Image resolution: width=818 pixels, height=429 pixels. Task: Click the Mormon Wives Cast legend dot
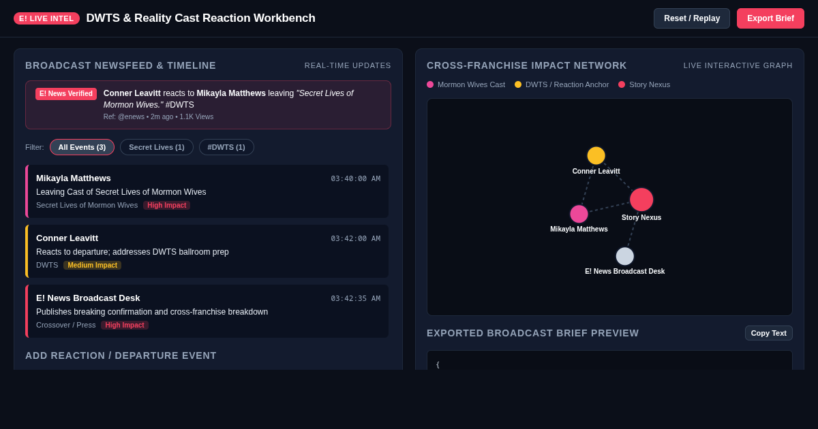click(x=430, y=84)
